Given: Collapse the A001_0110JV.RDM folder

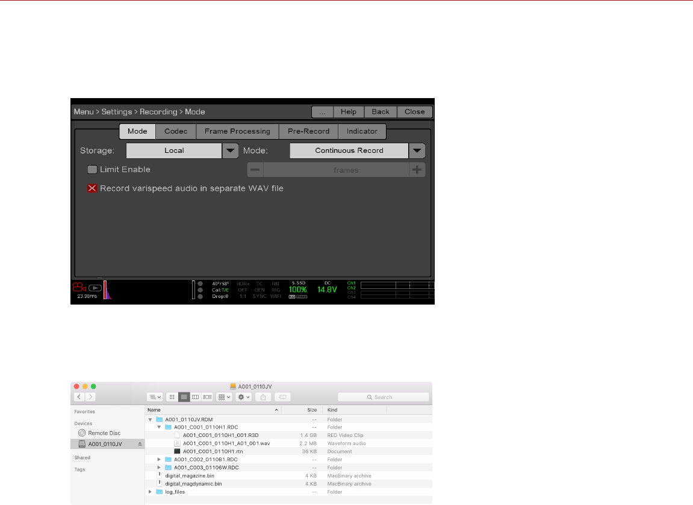Looking at the screenshot, I should coord(151,420).
